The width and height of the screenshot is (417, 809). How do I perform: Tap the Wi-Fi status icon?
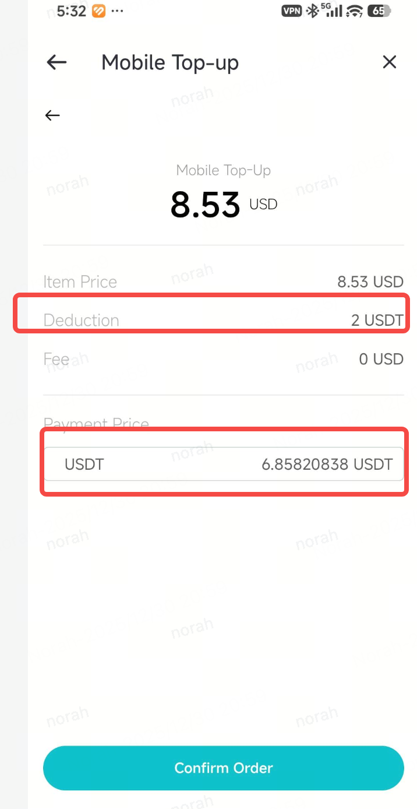354,10
